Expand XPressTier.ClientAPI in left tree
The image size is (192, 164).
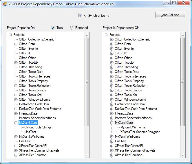coord(16,146)
